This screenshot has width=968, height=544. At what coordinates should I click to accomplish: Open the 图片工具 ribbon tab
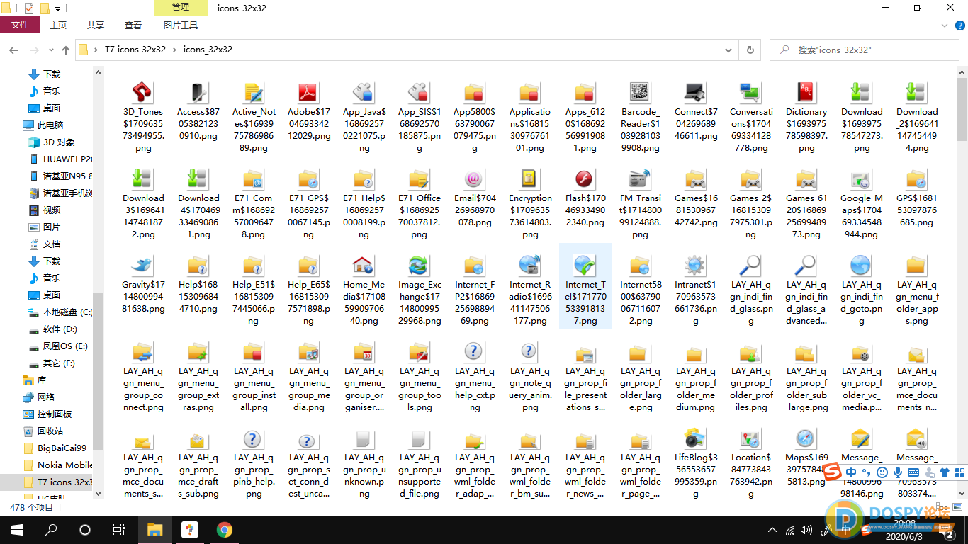(x=181, y=25)
